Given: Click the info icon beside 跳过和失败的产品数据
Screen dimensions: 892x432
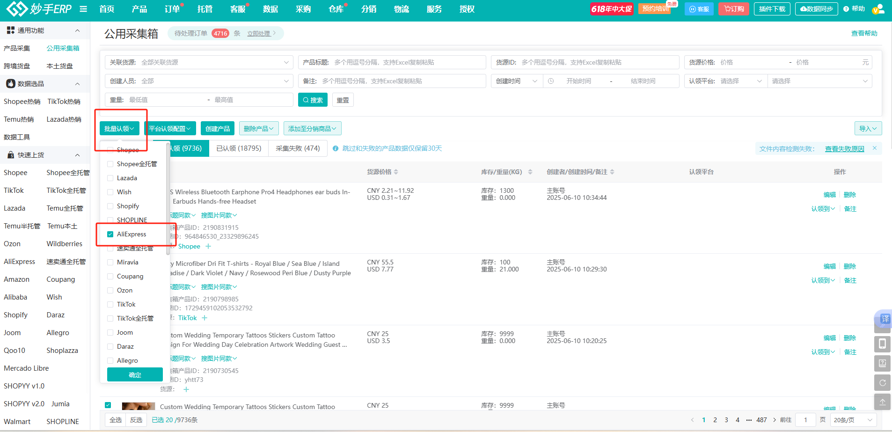Looking at the screenshot, I should click(336, 148).
